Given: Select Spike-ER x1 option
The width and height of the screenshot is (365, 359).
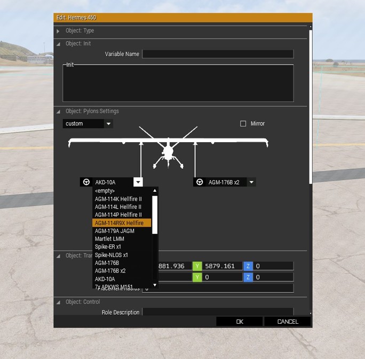Looking at the screenshot, I should [122, 247].
